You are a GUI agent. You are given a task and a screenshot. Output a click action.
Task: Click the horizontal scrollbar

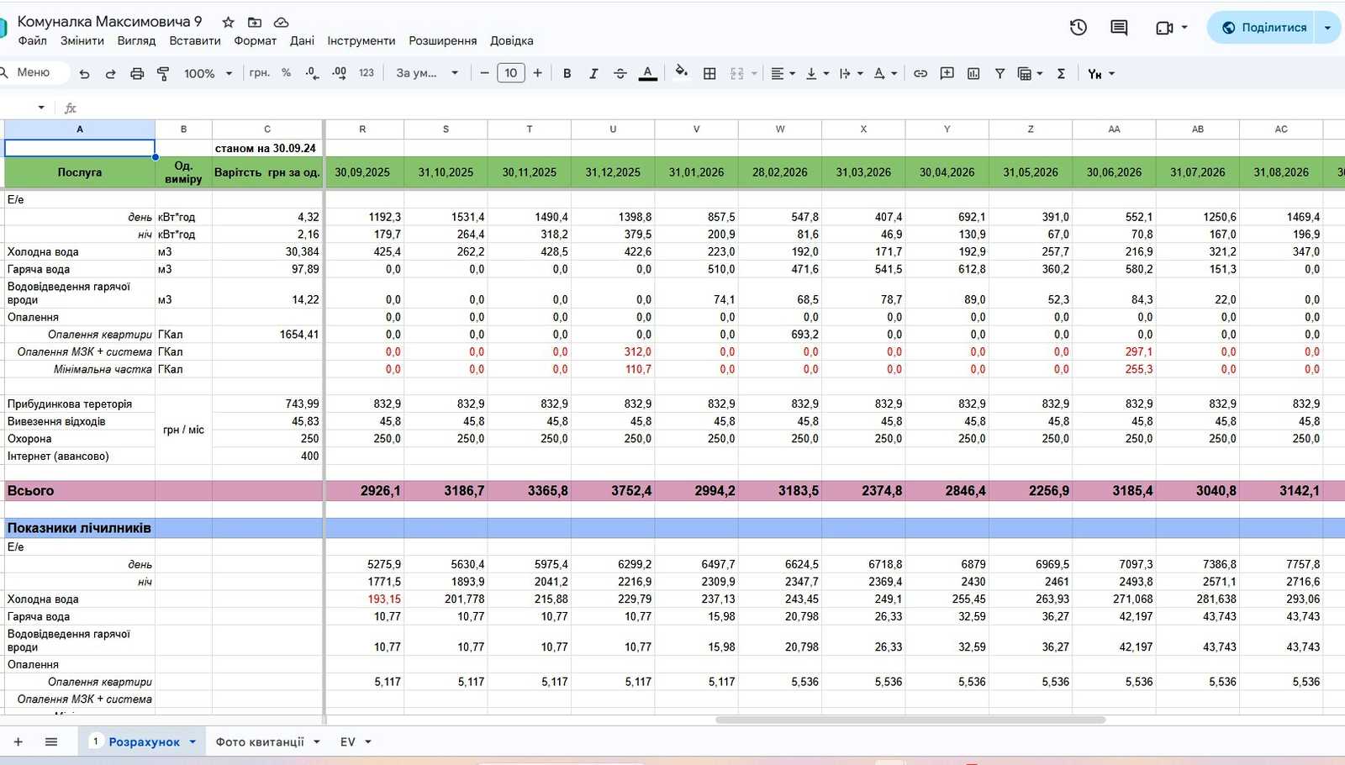pos(910,720)
